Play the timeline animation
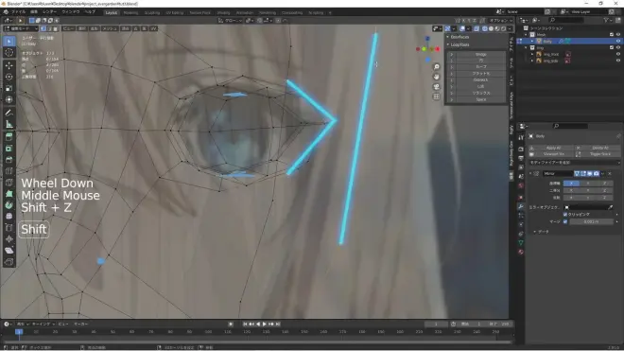624x351 pixels. point(264,324)
